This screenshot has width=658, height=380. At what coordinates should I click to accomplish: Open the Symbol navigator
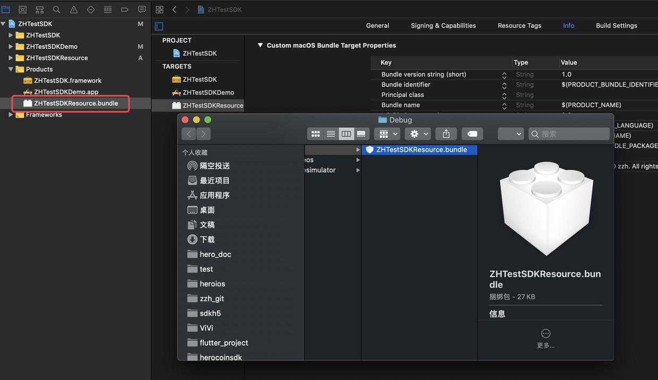click(40, 10)
